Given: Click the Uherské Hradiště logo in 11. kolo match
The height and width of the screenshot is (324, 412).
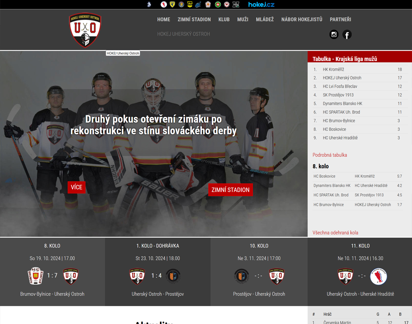Looking at the screenshot, I should tap(378, 276).
